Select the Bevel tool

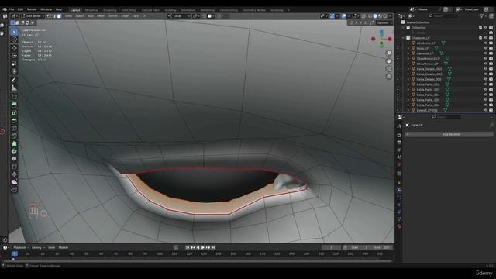(14, 121)
